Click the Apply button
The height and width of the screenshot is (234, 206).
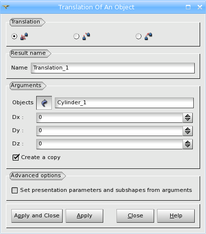point(85,216)
